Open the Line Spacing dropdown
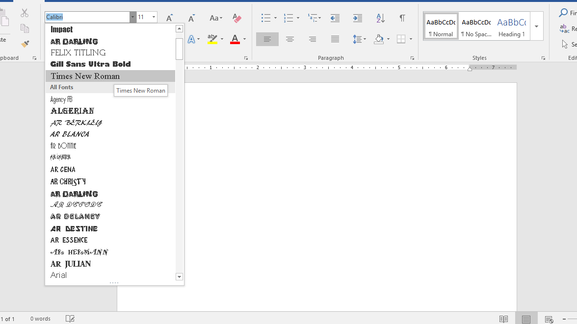The width and height of the screenshot is (577, 324). pyautogui.click(x=359, y=39)
